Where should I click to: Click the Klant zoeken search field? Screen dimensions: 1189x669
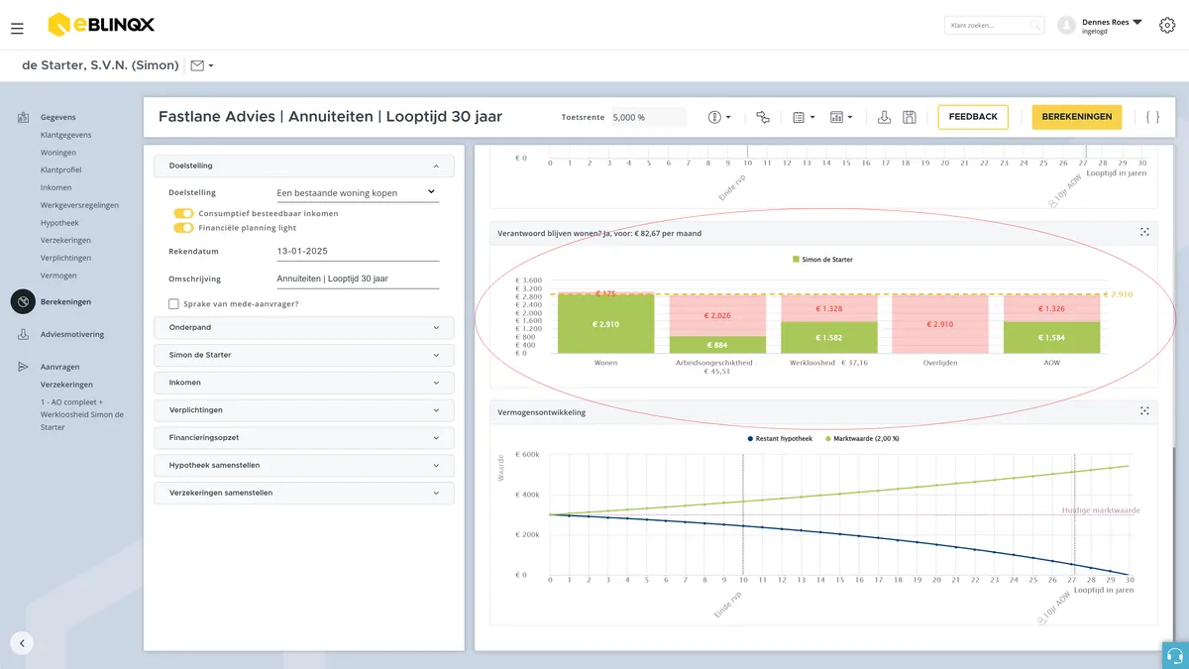point(994,26)
